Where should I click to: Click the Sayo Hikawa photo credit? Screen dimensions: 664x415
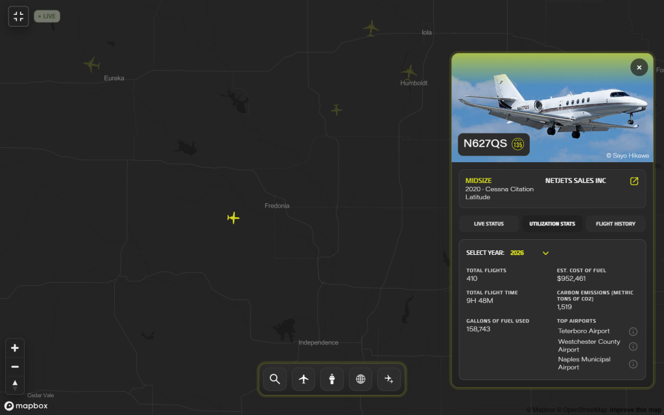click(628, 156)
